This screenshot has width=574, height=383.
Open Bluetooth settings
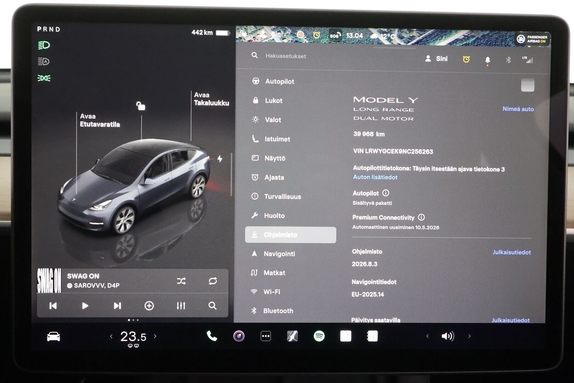coord(272,311)
